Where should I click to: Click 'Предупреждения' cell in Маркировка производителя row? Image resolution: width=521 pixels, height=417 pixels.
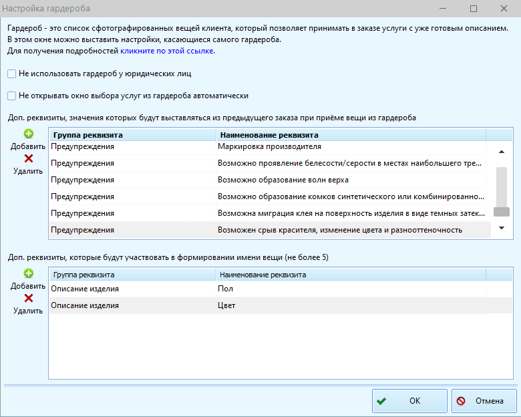(133, 146)
